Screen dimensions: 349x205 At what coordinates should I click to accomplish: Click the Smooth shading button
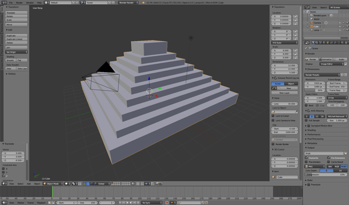[x=11, y=60]
